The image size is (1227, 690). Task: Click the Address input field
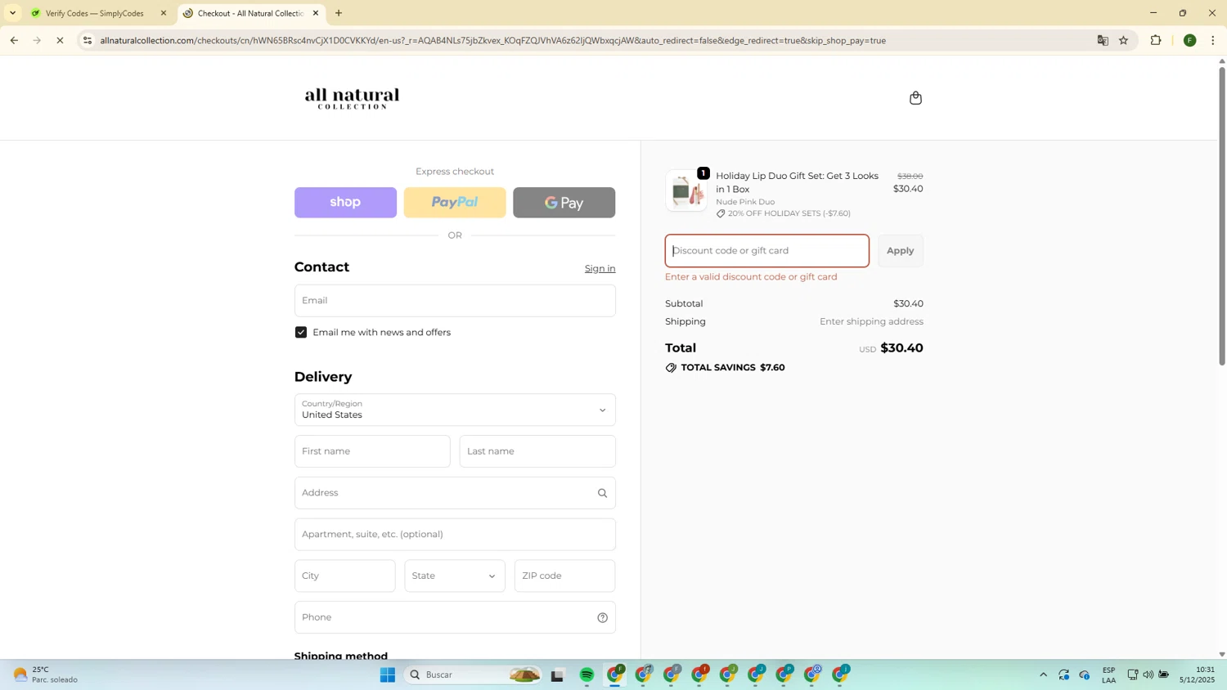(x=455, y=493)
